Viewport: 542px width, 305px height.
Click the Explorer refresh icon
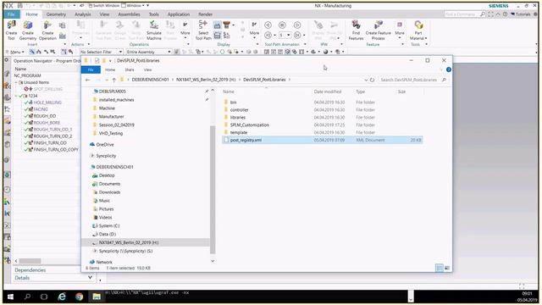pyautogui.click(x=373, y=80)
